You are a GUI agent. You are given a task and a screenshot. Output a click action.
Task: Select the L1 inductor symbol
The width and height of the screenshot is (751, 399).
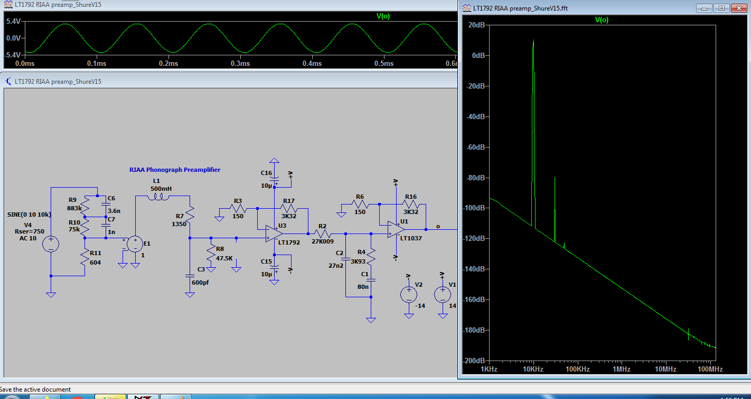point(158,197)
